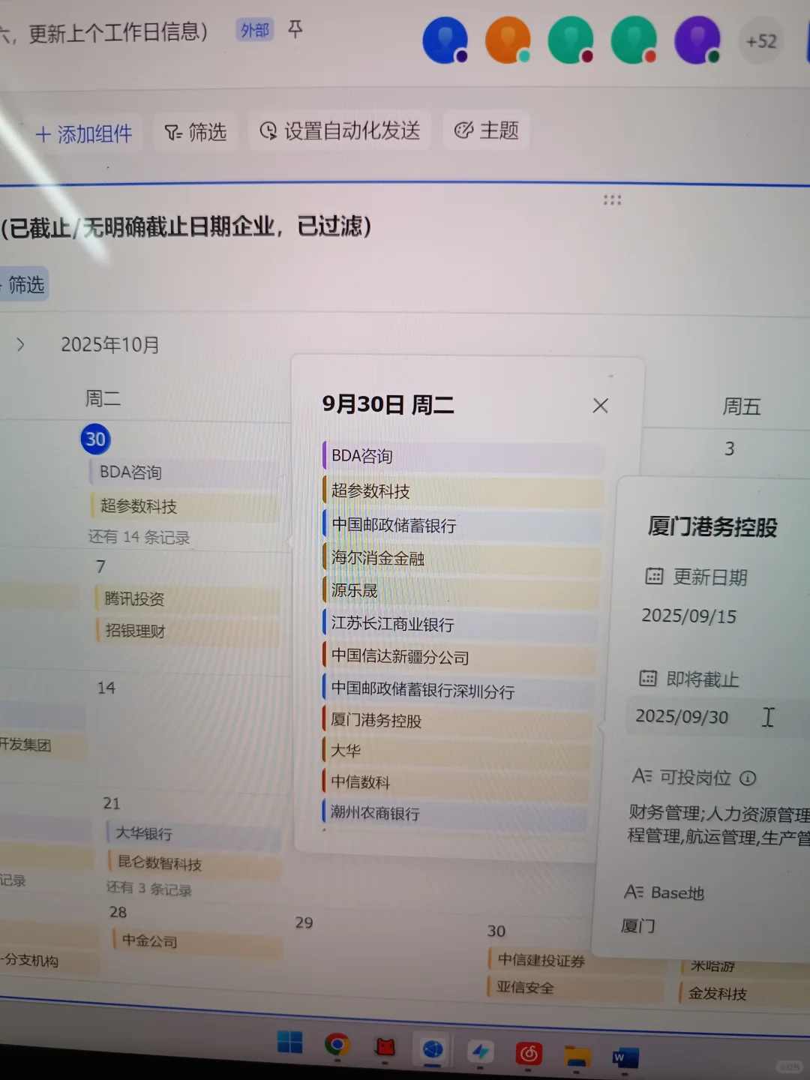Open the 筛选 filter in the toolbar
This screenshot has width=810, height=1080.
(196, 133)
